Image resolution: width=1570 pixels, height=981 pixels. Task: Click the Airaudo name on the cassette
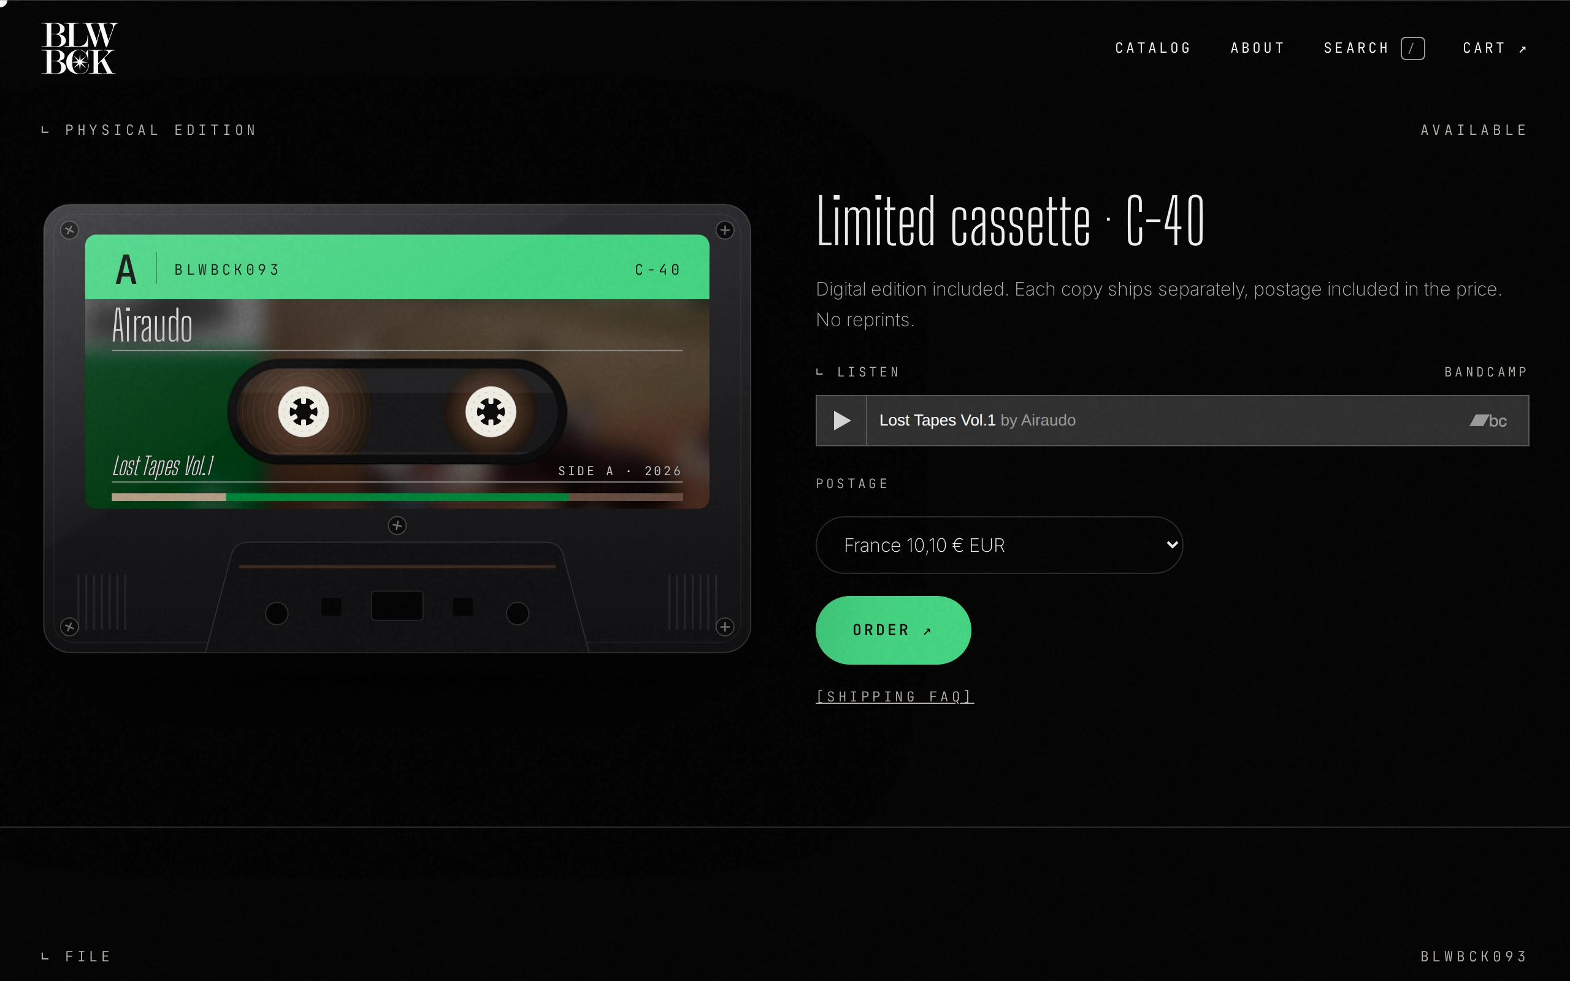click(x=153, y=324)
